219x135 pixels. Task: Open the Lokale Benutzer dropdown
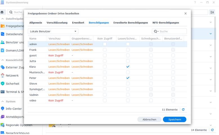click(53, 31)
